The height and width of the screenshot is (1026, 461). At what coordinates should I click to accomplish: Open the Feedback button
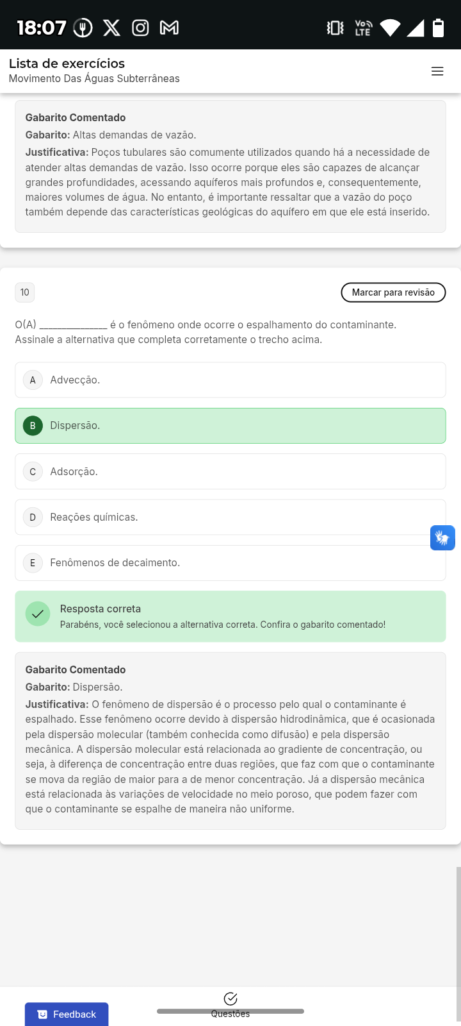pyautogui.click(x=67, y=1014)
